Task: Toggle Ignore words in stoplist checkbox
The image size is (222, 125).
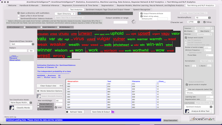Action: tap(187, 84)
